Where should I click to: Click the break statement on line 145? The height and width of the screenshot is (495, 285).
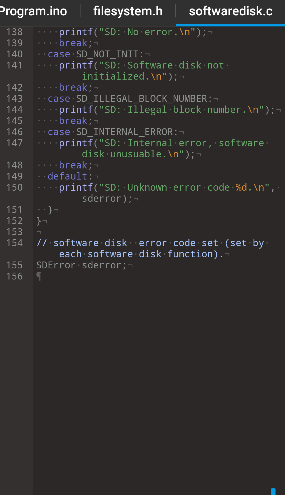73,121
